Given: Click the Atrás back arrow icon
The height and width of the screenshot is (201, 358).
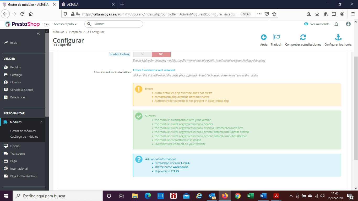Looking at the screenshot, I should [x=264, y=37].
